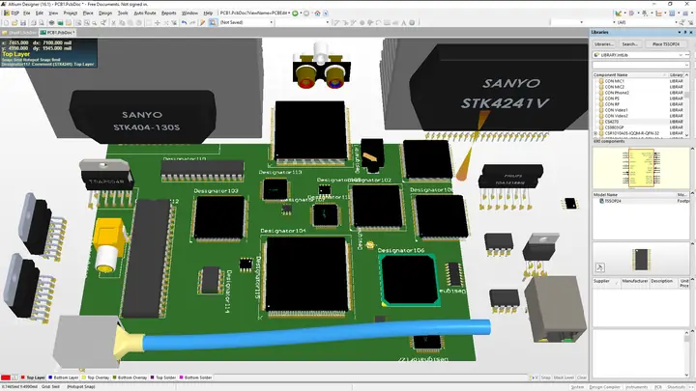Select the Top Solder layer tab

163,377
